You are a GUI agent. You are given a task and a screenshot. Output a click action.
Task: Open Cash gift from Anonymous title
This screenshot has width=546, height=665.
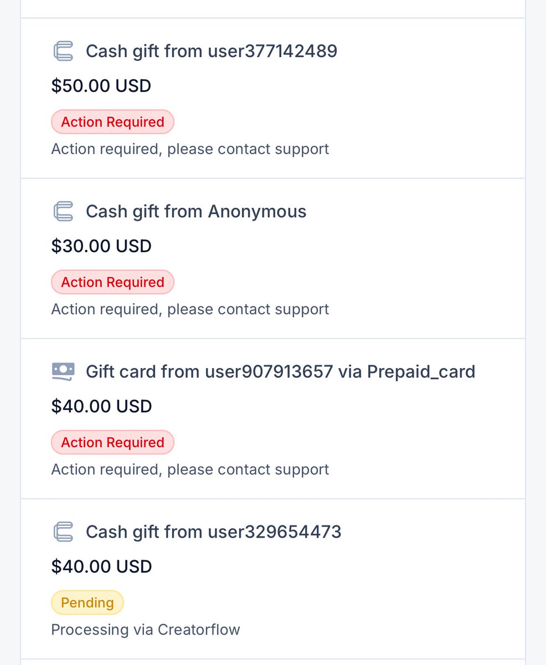coord(195,211)
